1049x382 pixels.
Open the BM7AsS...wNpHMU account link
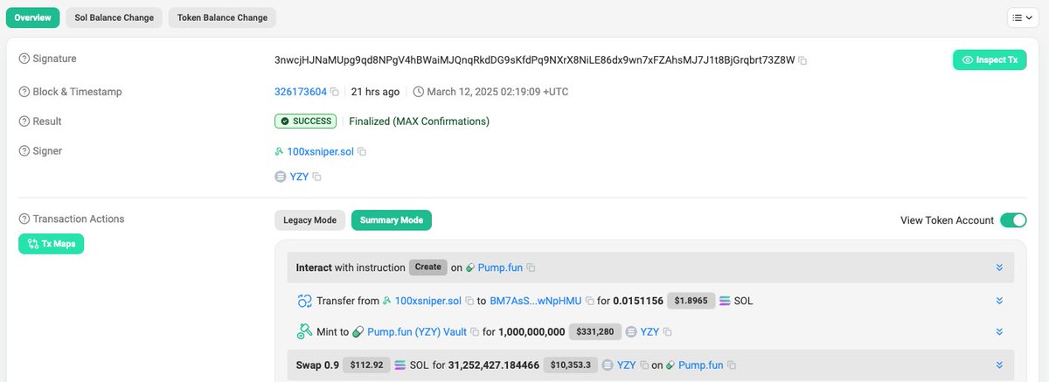tap(536, 301)
